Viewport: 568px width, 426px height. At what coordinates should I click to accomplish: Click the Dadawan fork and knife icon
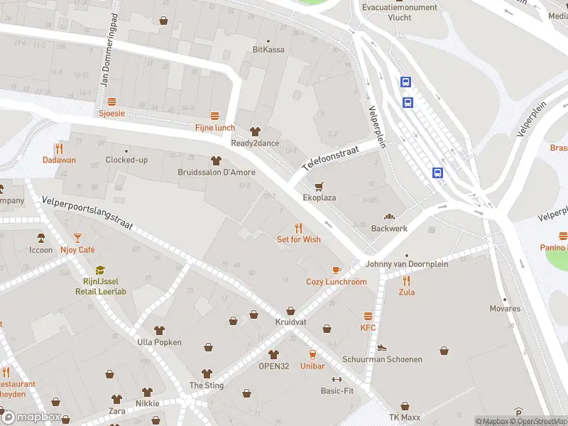(x=59, y=148)
